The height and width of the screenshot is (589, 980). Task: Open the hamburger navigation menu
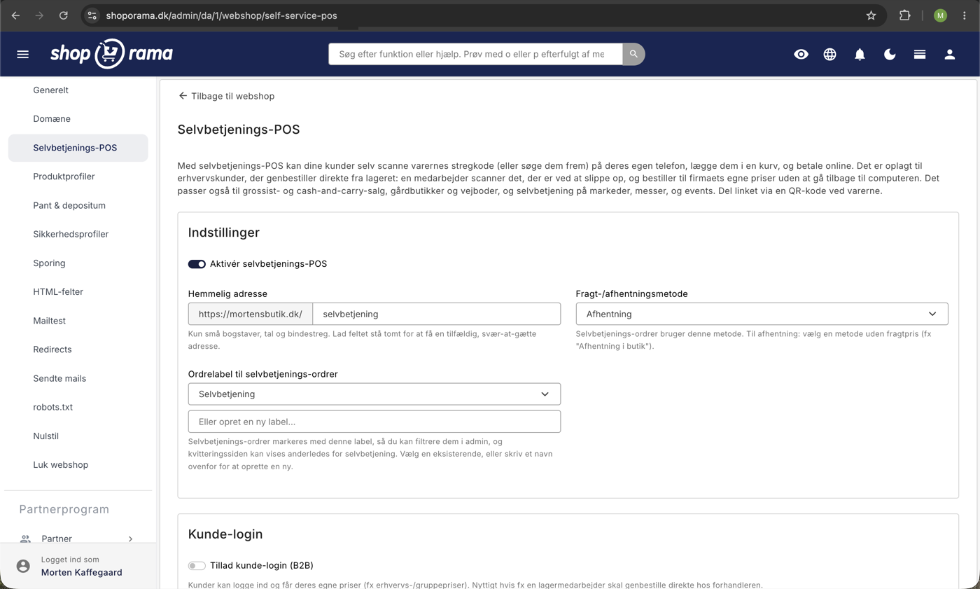click(x=22, y=54)
